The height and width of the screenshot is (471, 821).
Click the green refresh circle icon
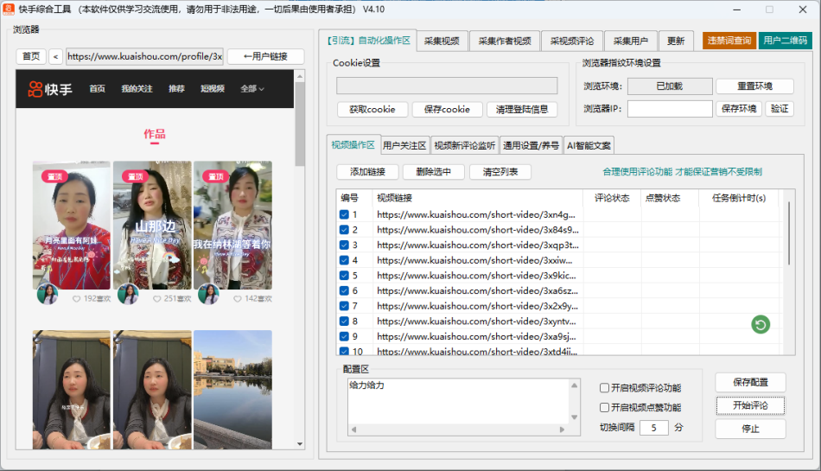[x=760, y=325]
